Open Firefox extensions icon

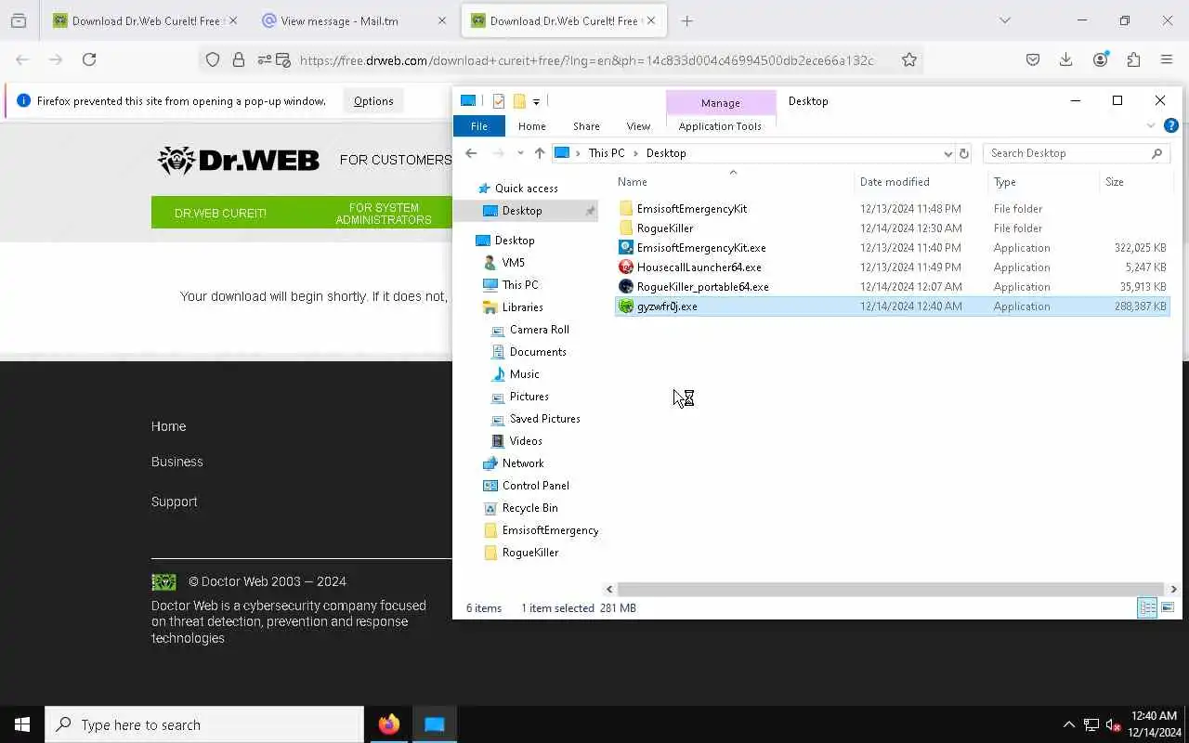(x=1133, y=59)
